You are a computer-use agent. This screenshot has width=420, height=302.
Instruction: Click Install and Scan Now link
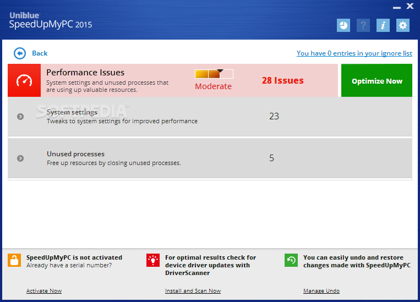[193, 291]
